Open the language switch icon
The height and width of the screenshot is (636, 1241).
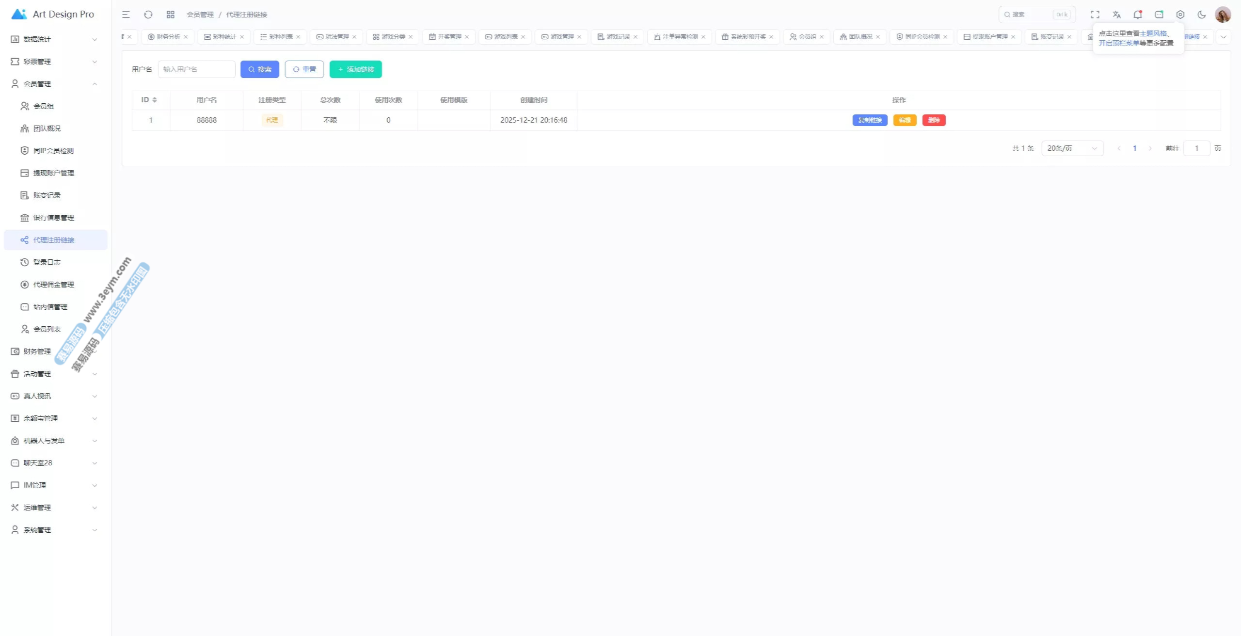pyautogui.click(x=1116, y=15)
